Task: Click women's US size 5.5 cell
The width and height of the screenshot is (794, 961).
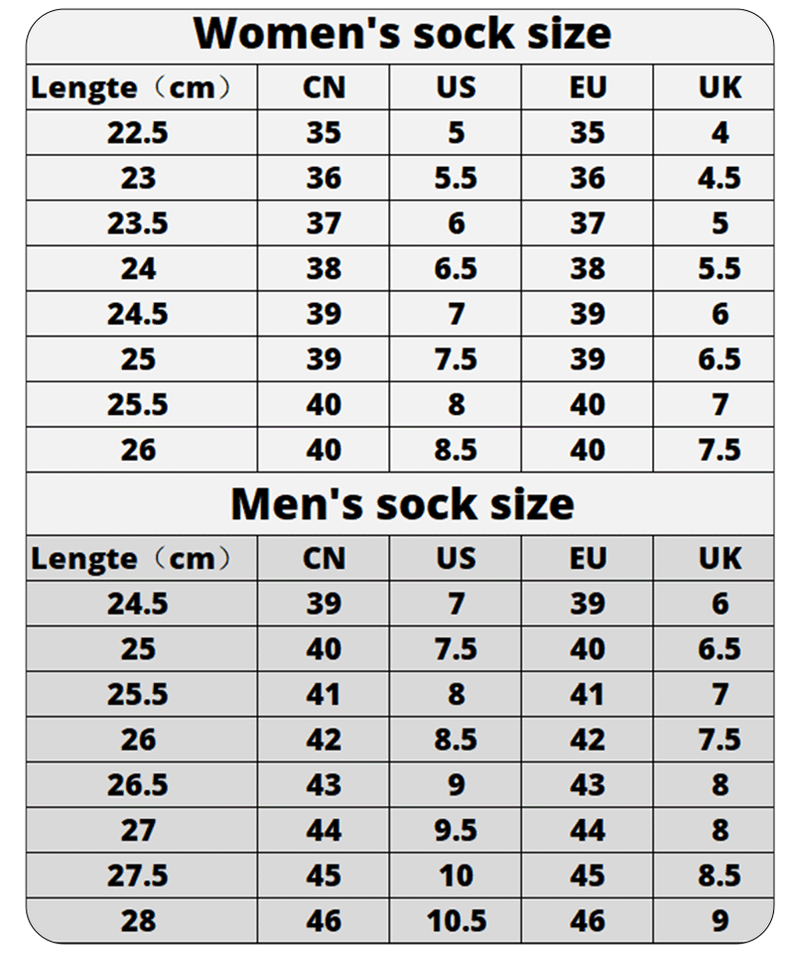Action: pos(456,178)
